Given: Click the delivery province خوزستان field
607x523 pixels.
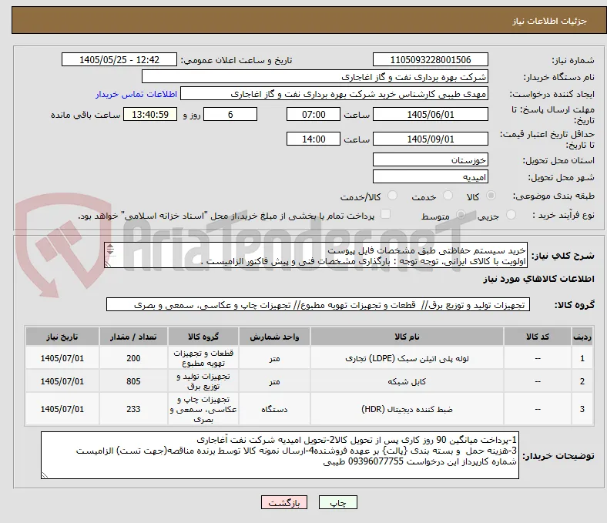Looking at the screenshot, I should pos(431,159).
